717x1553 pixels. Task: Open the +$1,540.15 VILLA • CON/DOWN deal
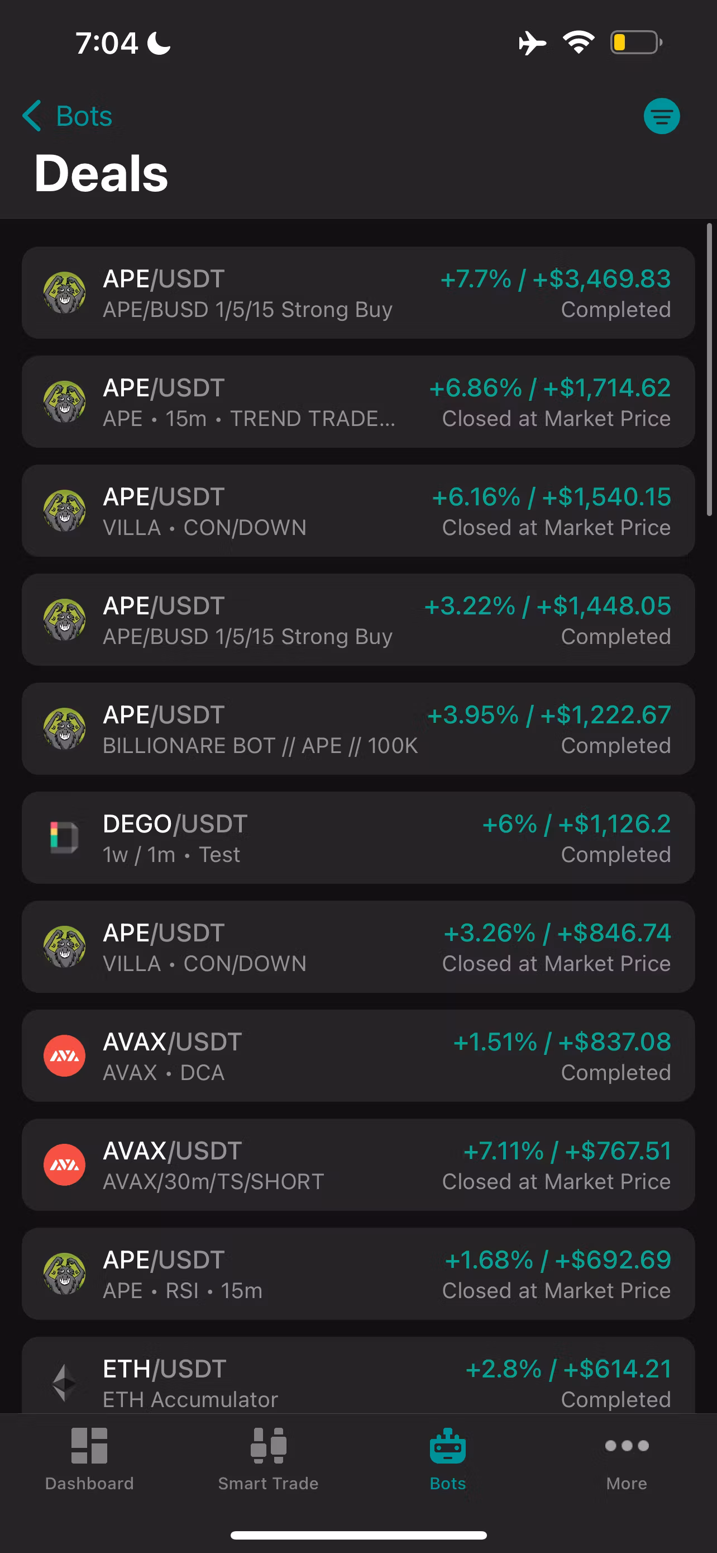coord(358,510)
